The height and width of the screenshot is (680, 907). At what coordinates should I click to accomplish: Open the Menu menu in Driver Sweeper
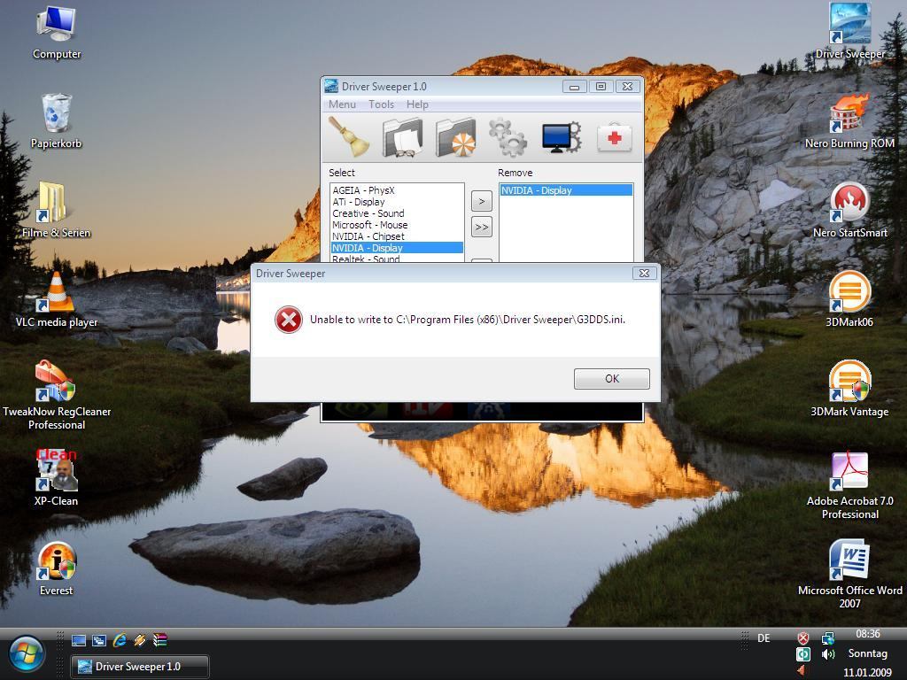coord(342,104)
